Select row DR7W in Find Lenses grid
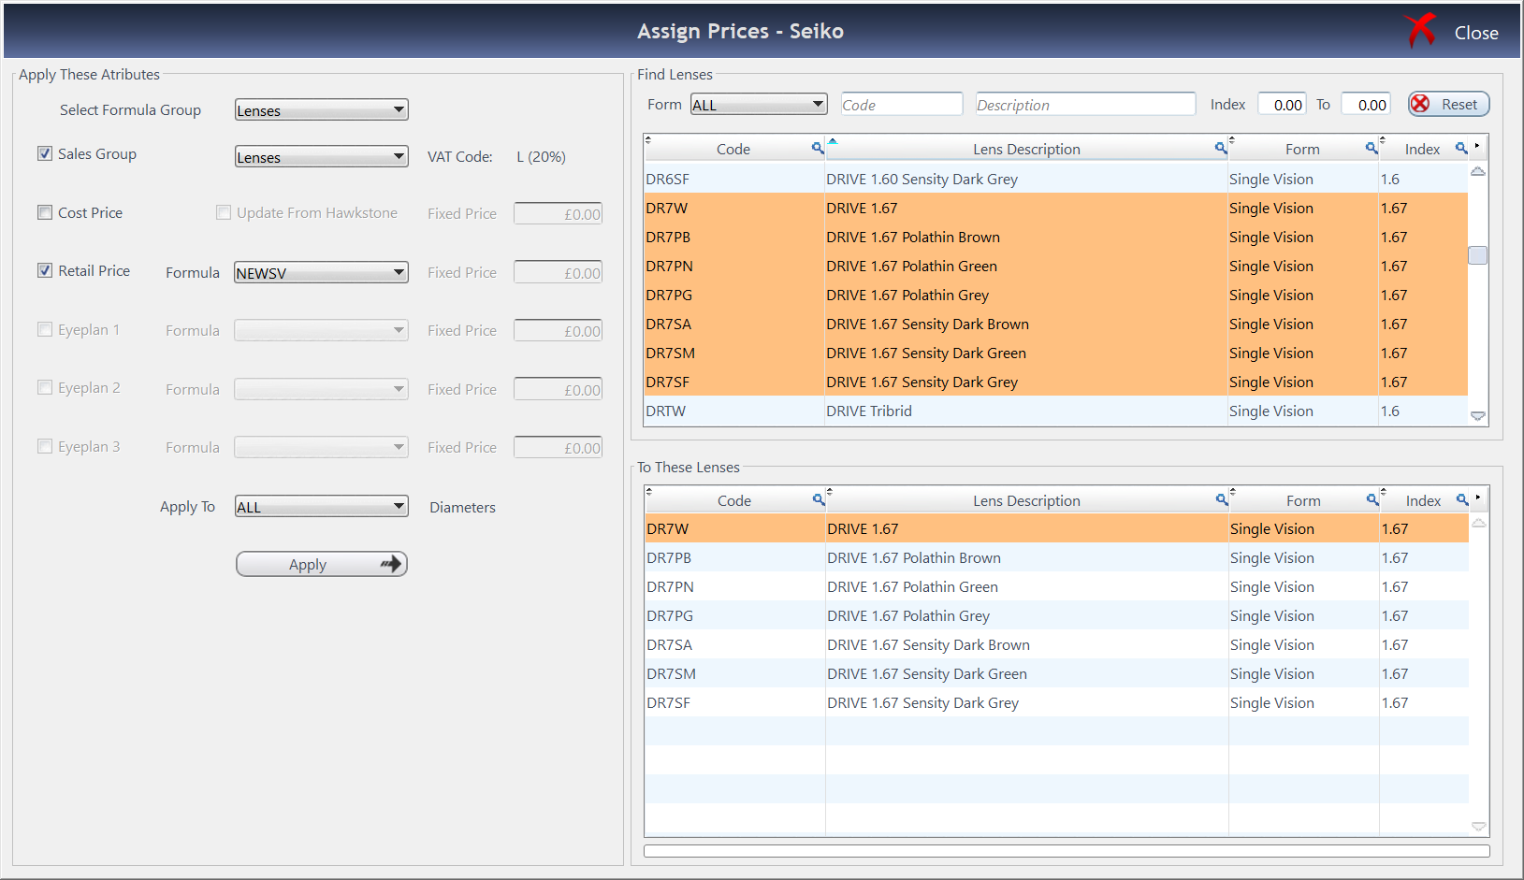The height and width of the screenshot is (880, 1524). [x=1056, y=208]
